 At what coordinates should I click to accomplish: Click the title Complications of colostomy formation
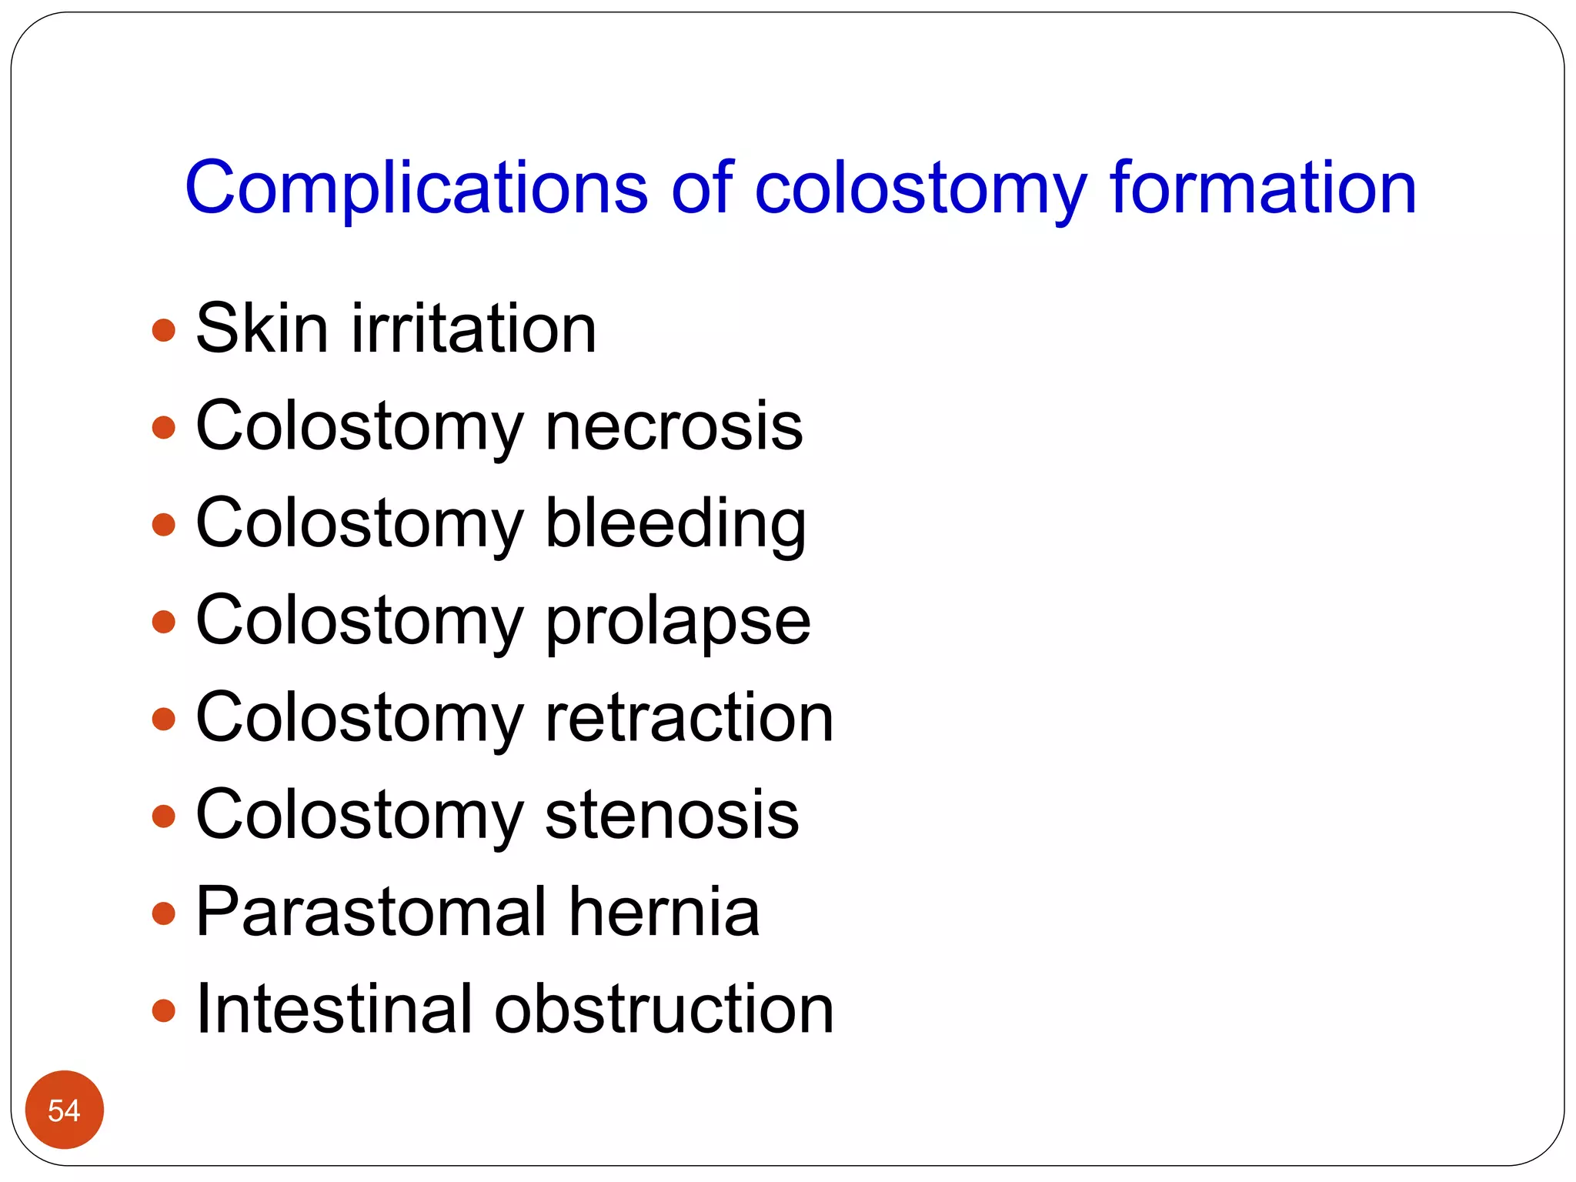point(800,189)
